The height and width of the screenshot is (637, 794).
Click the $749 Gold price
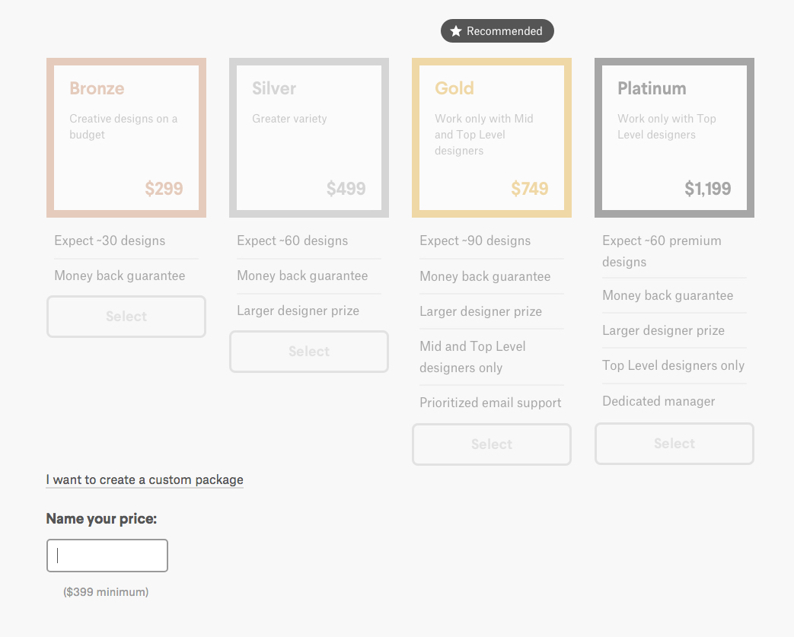tap(530, 189)
